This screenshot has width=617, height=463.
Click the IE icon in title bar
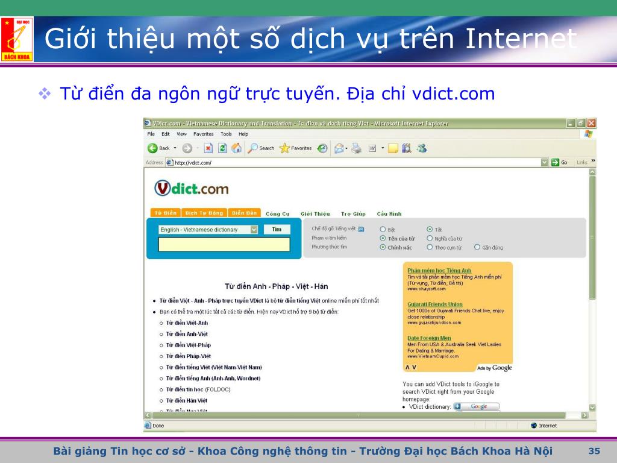[x=148, y=123]
